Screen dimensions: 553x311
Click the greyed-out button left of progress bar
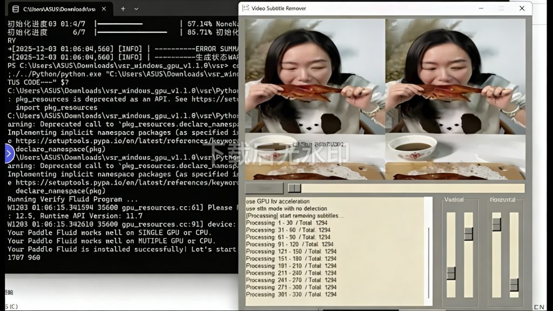pos(264,188)
